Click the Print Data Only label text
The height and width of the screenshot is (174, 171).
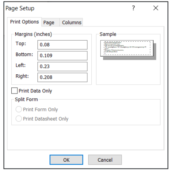(x=35, y=91)
